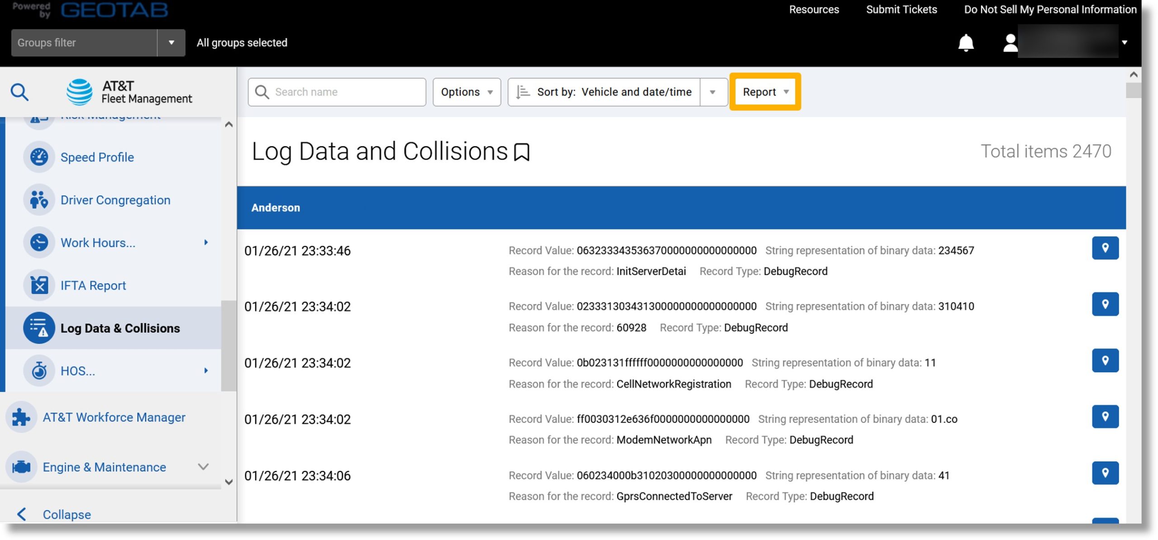Collapse the sidebar via Collapse link
The width and height of the screenshot is (1158, 540).
pyautogui.click(x=66, y=514)
